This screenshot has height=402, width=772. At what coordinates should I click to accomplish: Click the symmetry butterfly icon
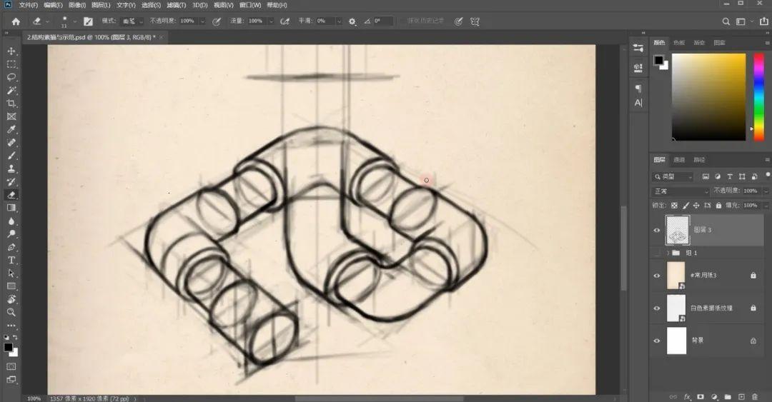click(x=475, y=21)
